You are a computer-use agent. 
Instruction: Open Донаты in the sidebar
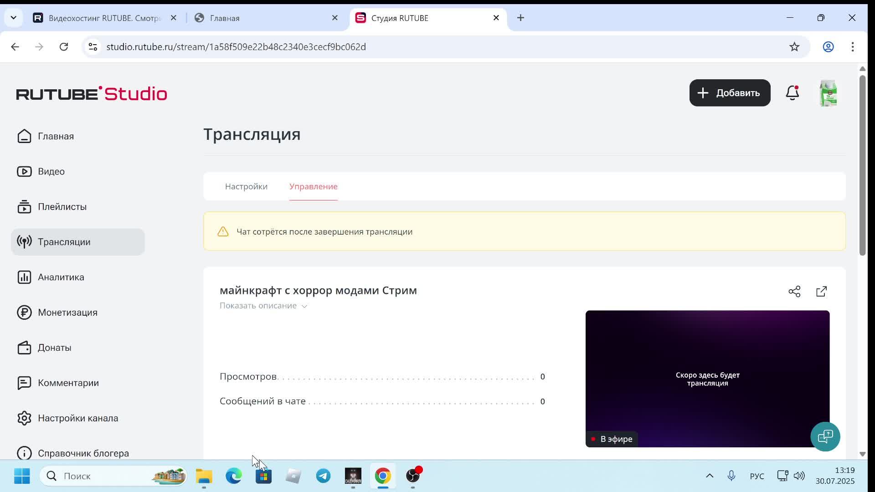54,348
